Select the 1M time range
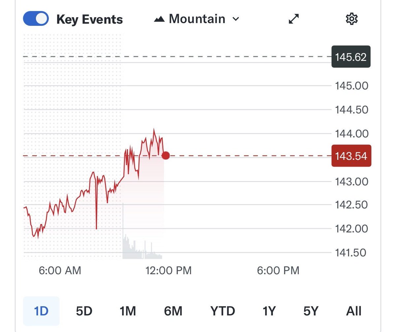Image resolution: width=396 pixels, height=332 pixels. tap(128, 311)
